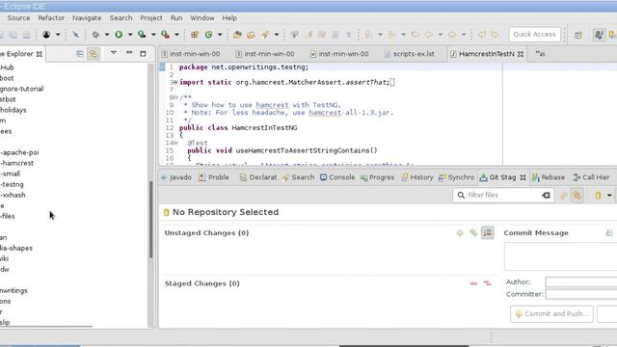Open the Call Hierarchy tab

tap(591, 177)
